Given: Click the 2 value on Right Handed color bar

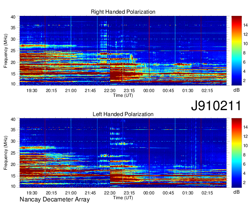Looking at the screenshot, I should point(245,81).
